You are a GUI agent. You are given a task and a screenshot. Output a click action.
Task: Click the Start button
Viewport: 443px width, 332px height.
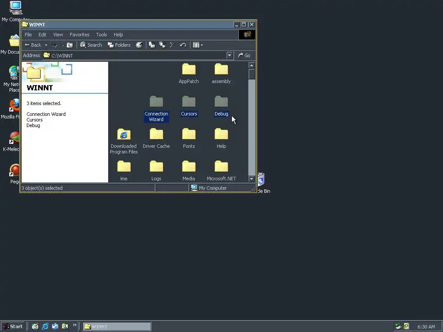point(13,326)
